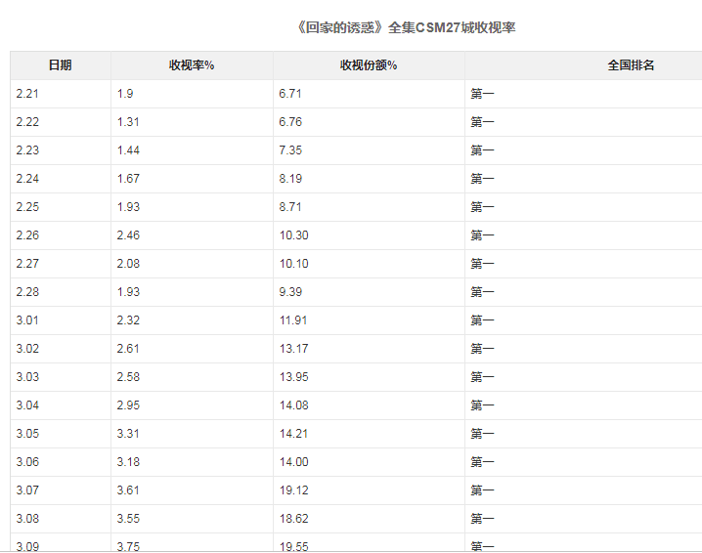The image size is (702, 553).
Task: Click the share value 6.76
Action: coord(290,122)
